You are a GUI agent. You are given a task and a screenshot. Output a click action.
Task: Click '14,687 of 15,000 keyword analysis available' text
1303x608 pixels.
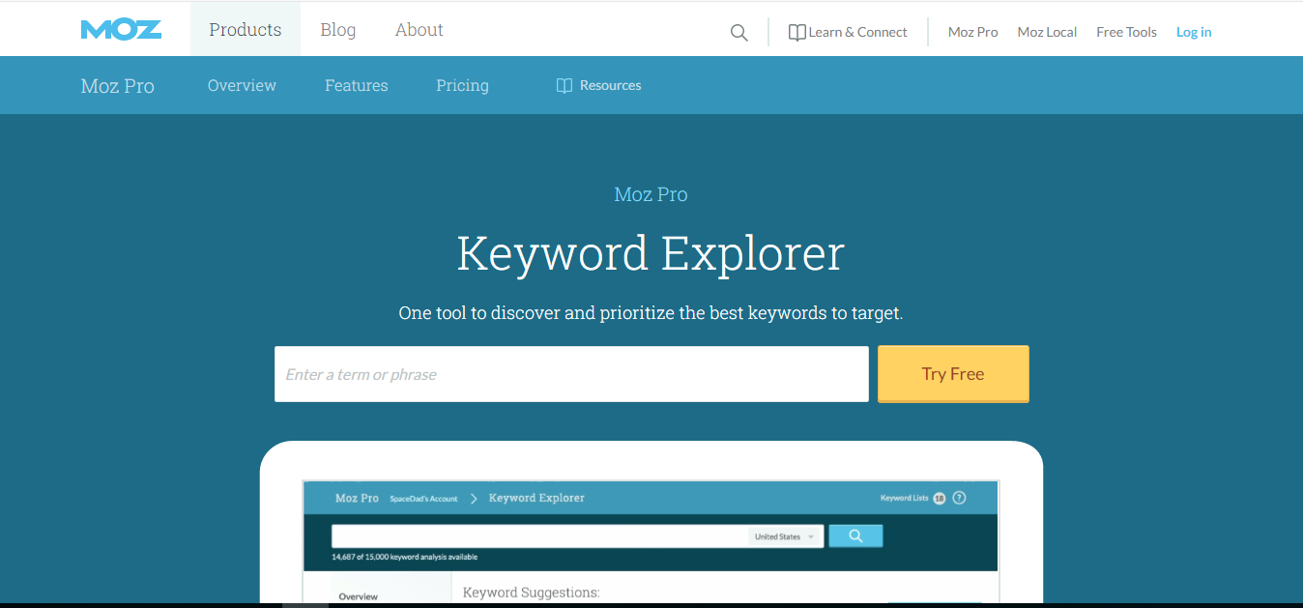pos(404,558)
